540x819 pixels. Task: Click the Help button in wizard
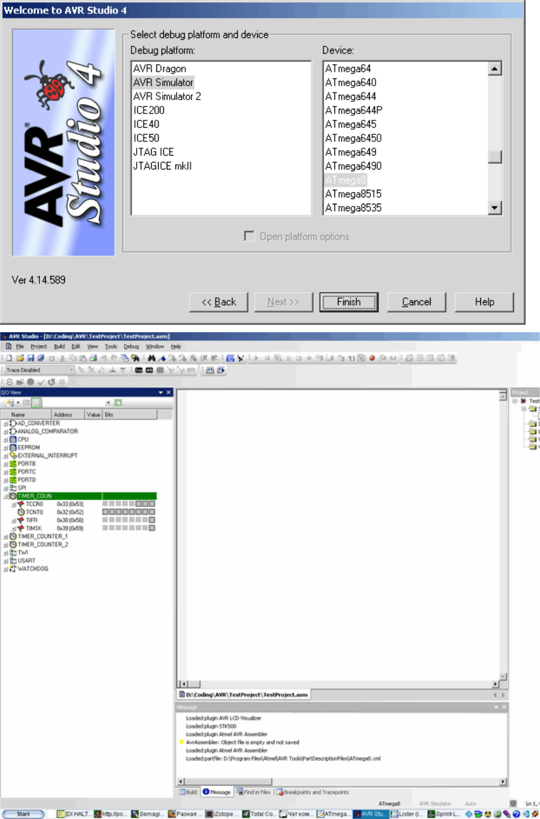coord(484,302)
